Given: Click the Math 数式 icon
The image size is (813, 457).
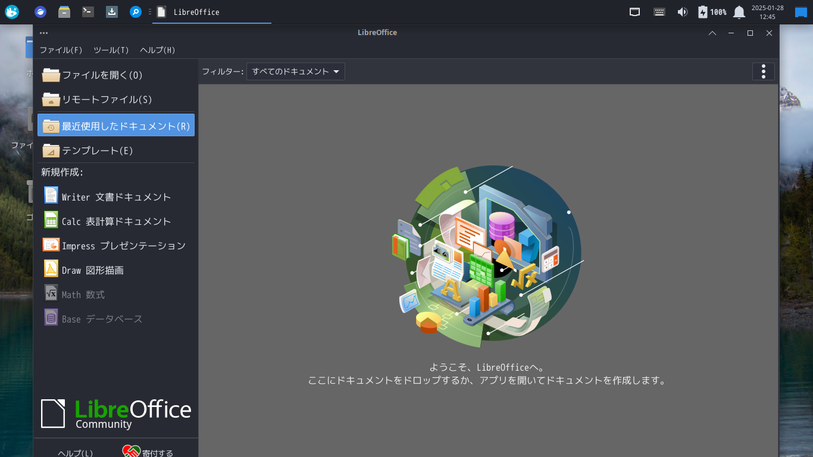Looking at the screenshot, I should click(x=51, y=293).
